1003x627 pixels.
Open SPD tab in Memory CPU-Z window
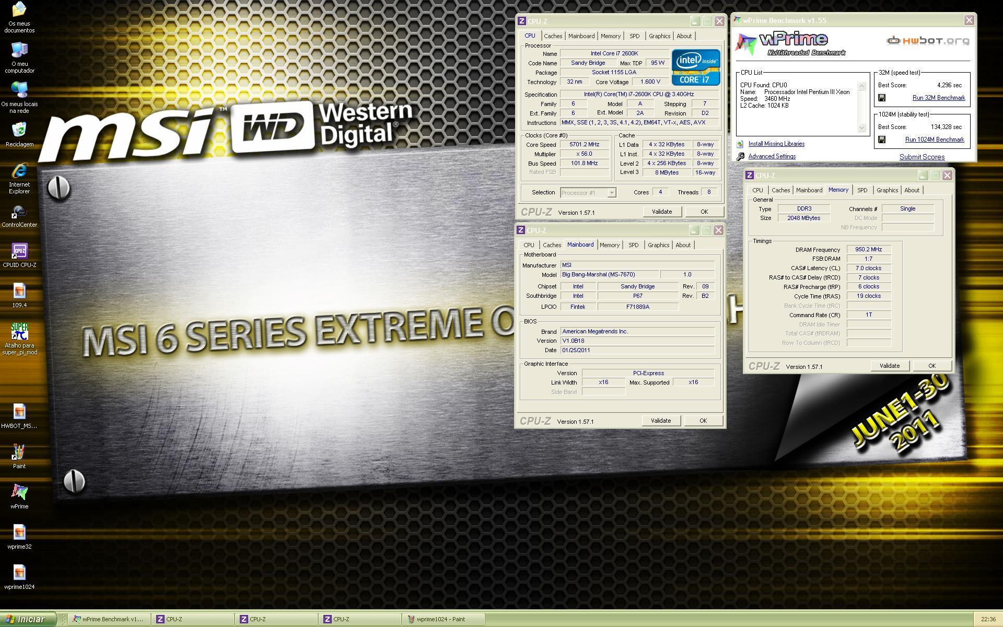pyautogui.click(x=862, y=190)
